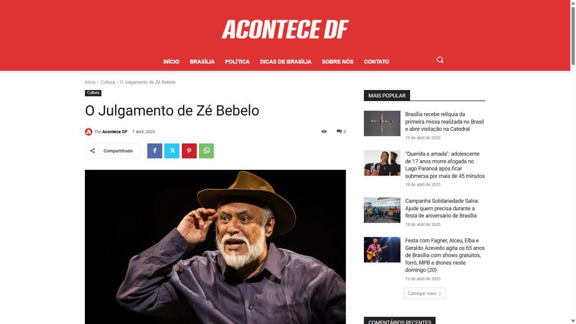Screen dimensions: 576x324
Task: Pin article on Pinterest
Action: tap(189, 151)
